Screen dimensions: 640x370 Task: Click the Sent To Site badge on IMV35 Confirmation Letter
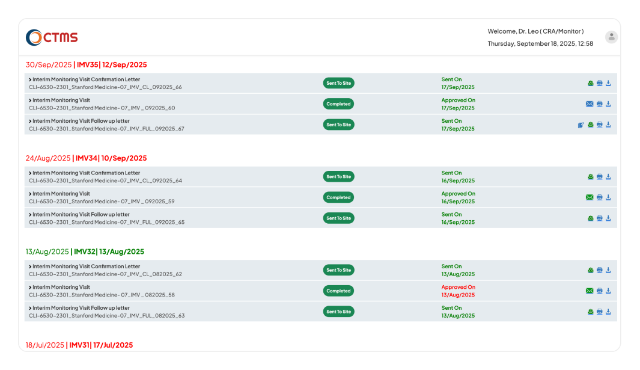point(338,83)
